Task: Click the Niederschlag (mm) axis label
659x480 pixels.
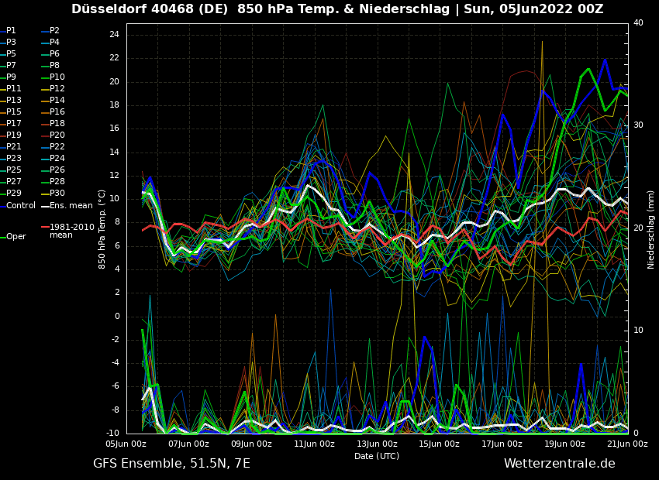Action: point(651,228)
